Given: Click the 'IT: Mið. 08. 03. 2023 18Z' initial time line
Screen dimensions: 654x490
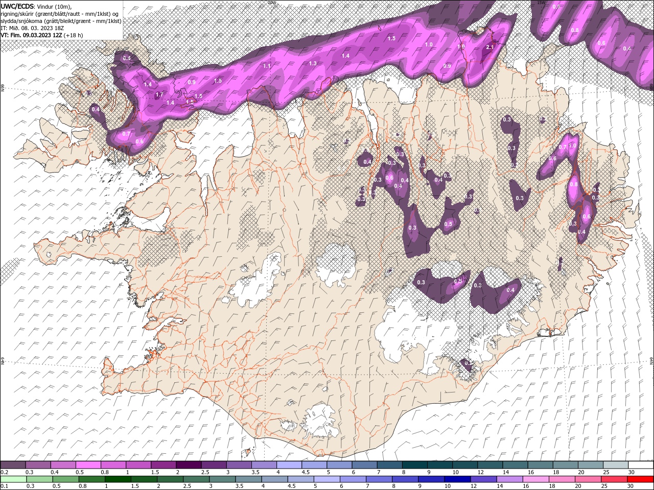Looking at the screenshot, I should 32,28.
